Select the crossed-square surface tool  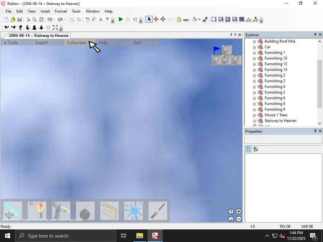click(x=228, y=19)
